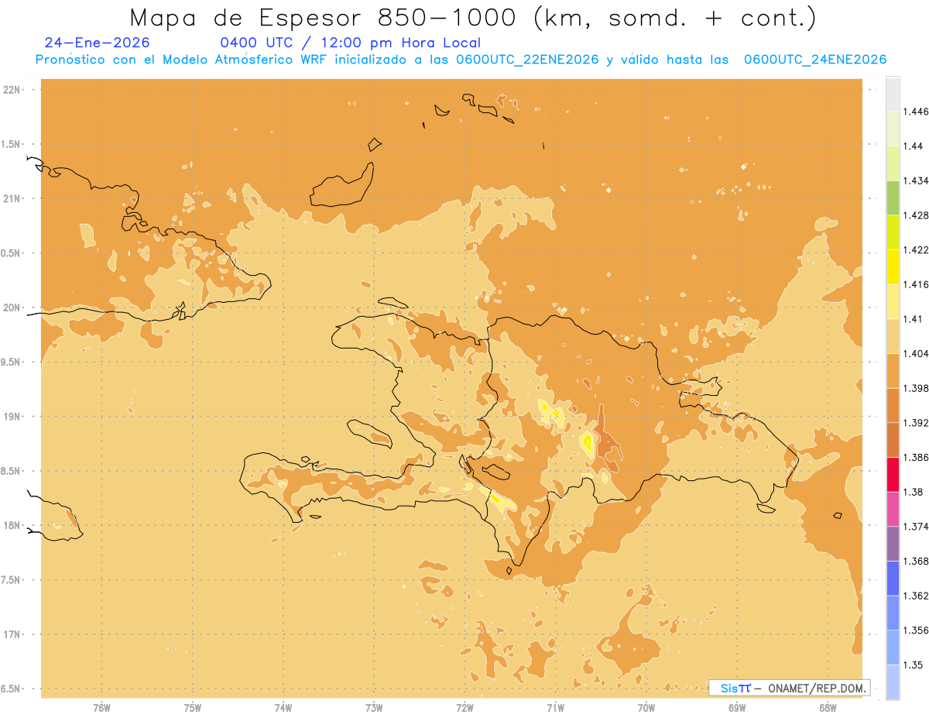This screenshot has width=929, height=718.
Task: Select the orange swatch between 1.398 and 1.404
Action: 893,370
